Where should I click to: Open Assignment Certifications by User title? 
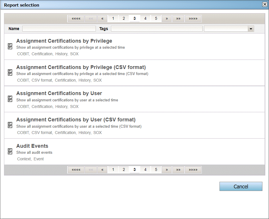tap(59, 93)
